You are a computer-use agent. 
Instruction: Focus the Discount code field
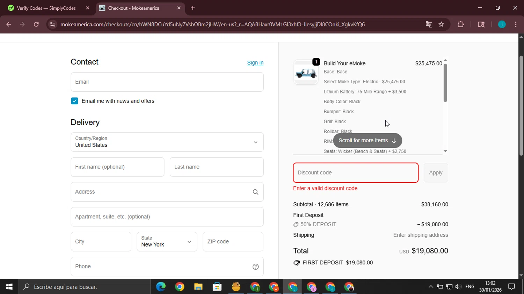[x=356, y=173]
